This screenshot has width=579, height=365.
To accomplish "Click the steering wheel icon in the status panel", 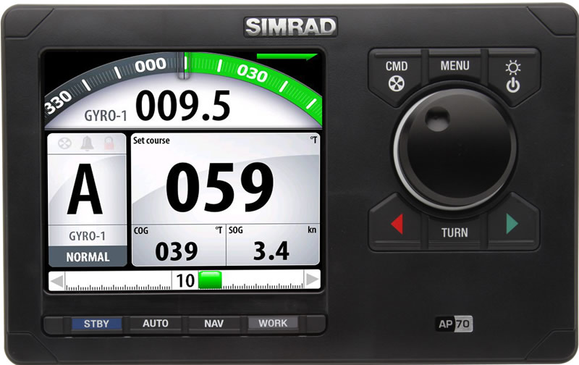I will (x=64, y=143).
